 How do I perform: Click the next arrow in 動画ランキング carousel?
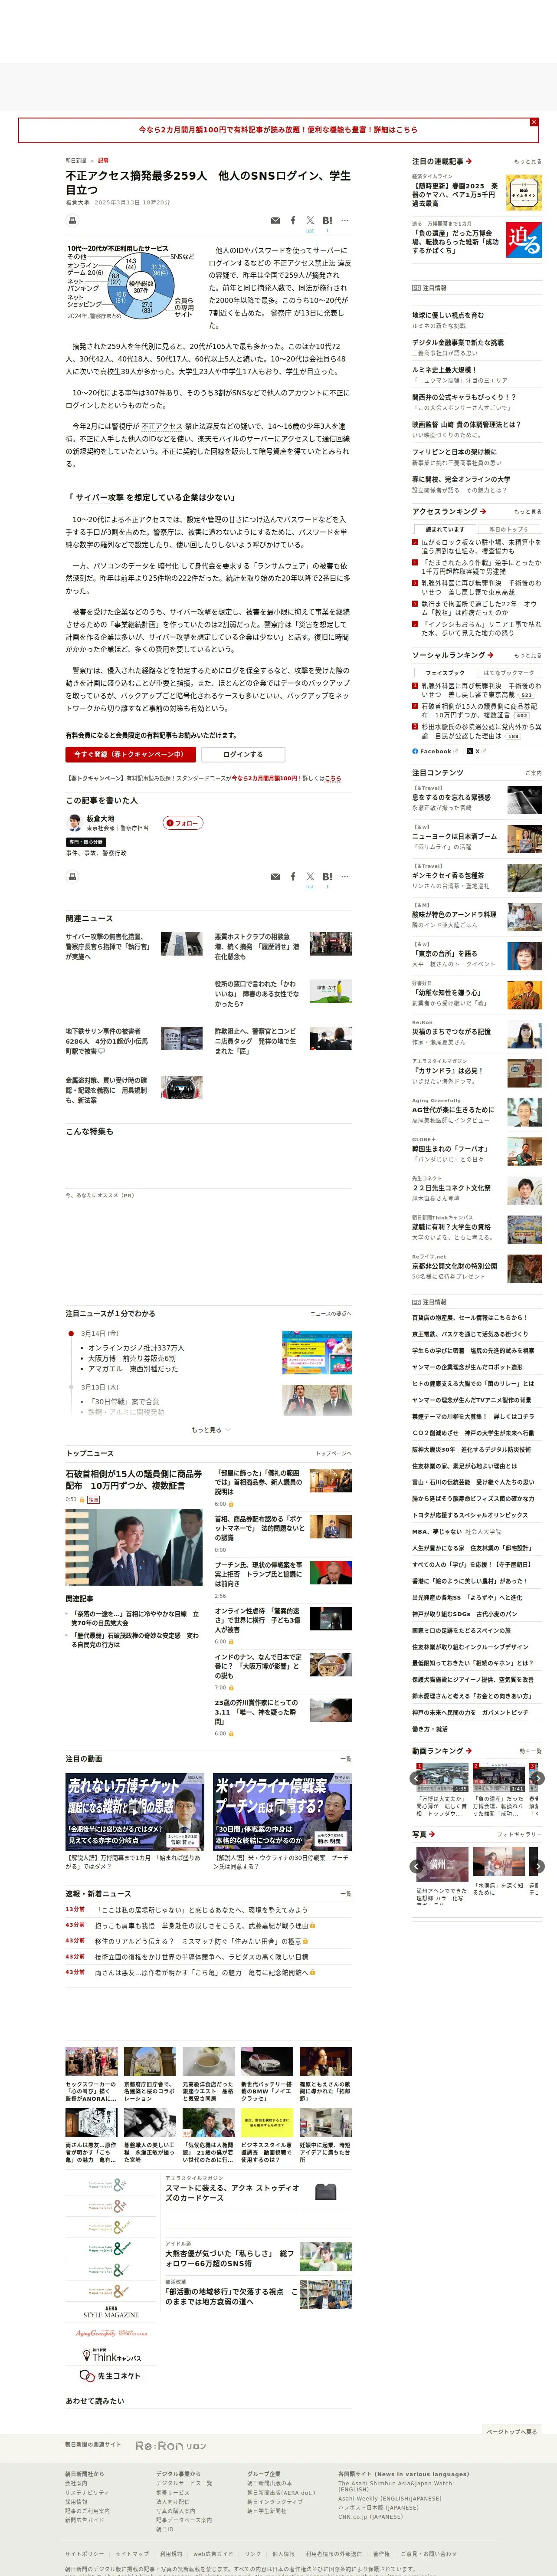point(537,1779)
